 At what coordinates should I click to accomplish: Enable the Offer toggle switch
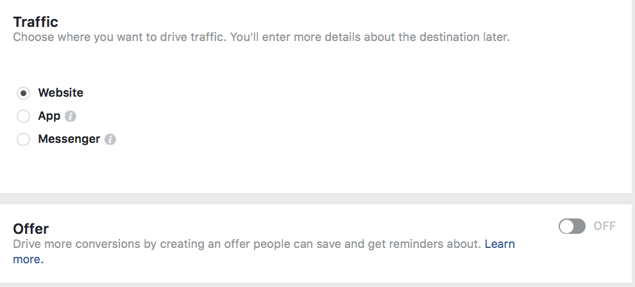(x=572, y=226)
